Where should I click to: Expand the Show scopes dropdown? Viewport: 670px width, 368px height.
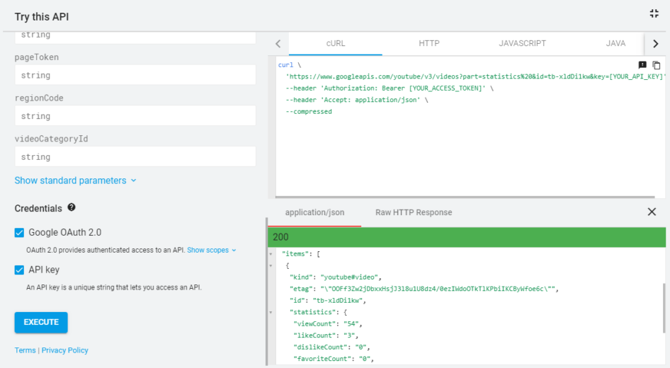[211, 250]
